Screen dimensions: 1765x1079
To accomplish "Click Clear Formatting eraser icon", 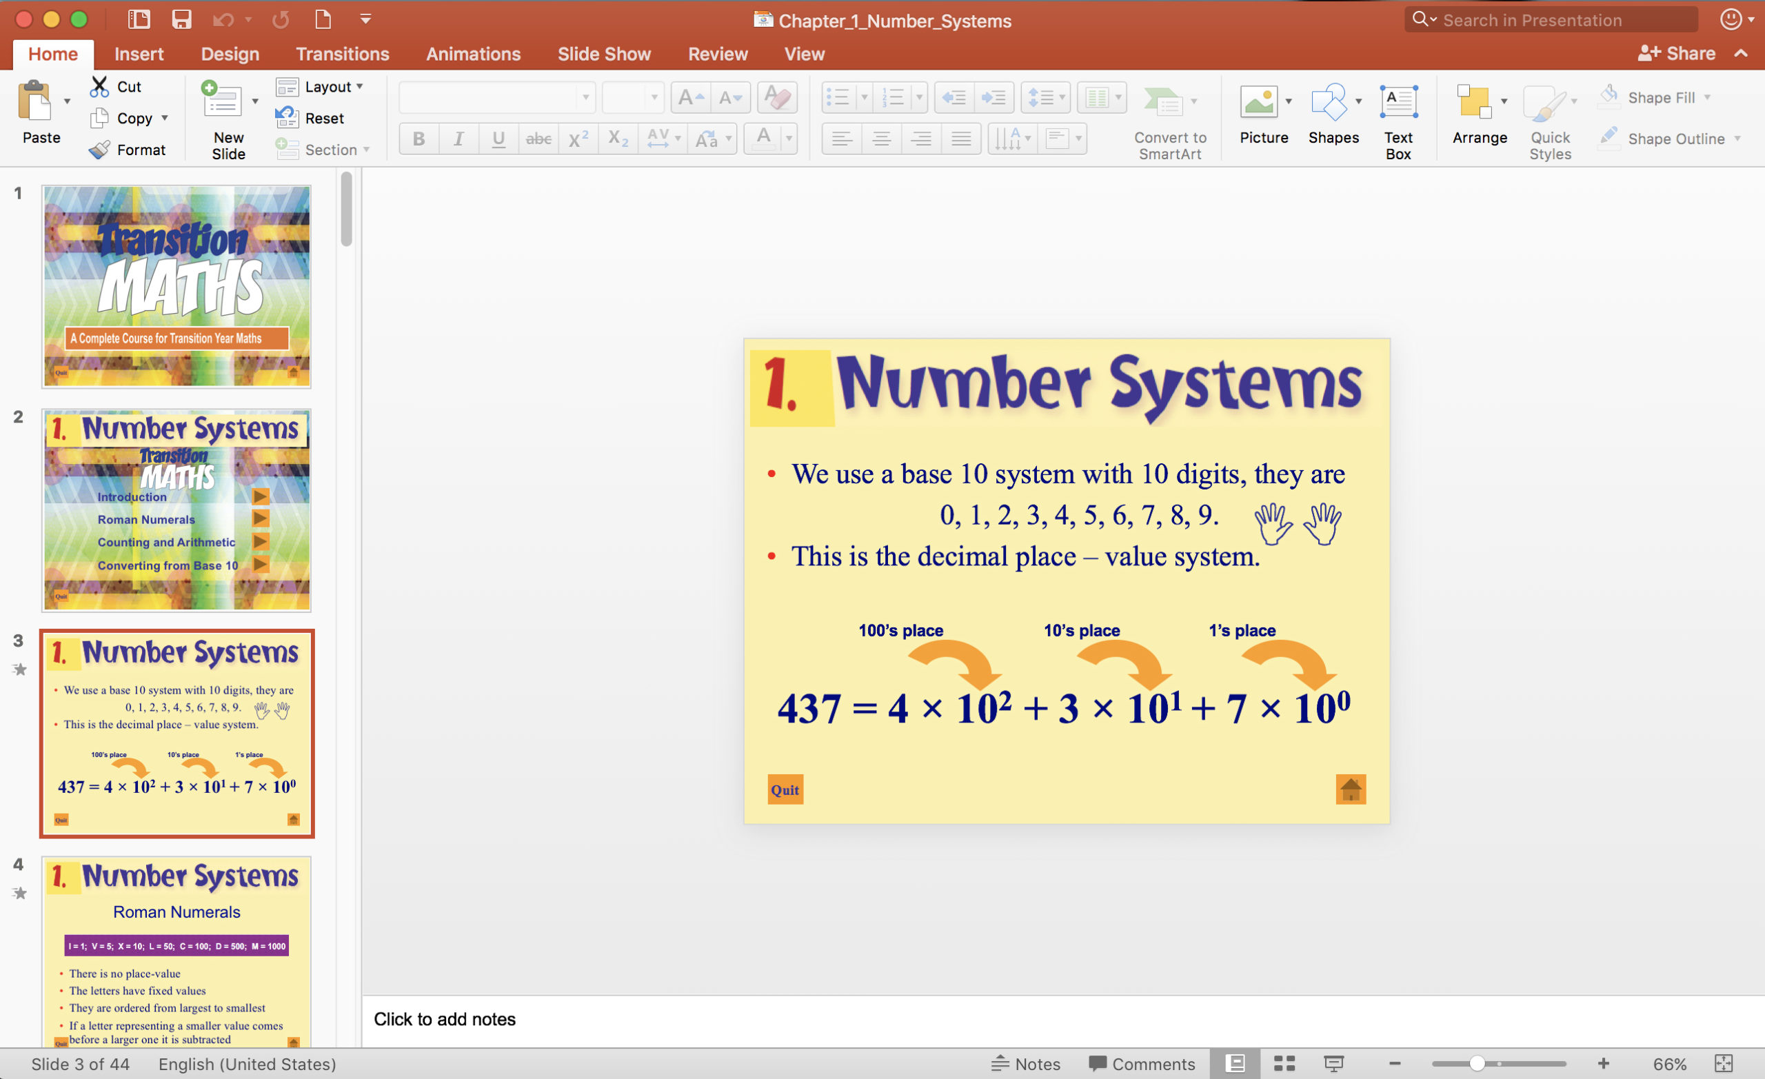I will point(776,97).
